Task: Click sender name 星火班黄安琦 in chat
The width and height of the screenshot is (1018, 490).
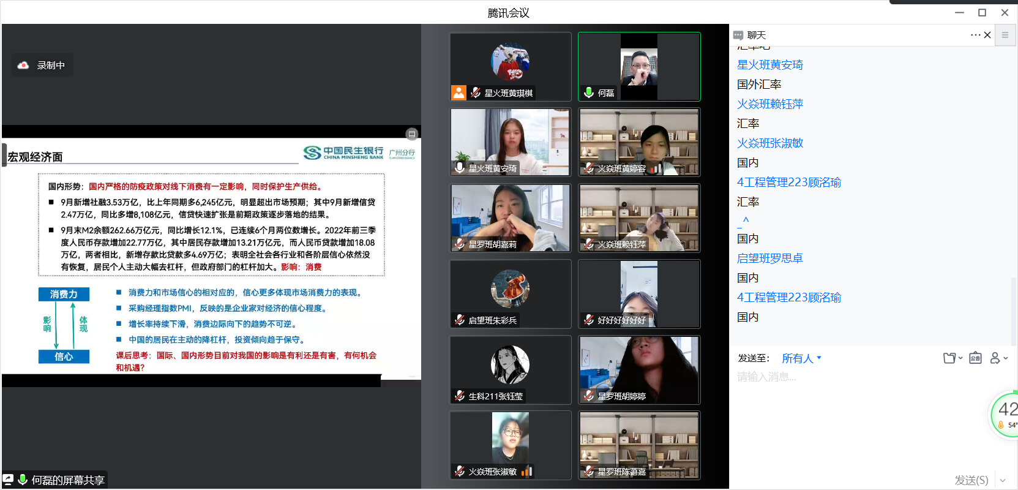Action: pos(769,65)
